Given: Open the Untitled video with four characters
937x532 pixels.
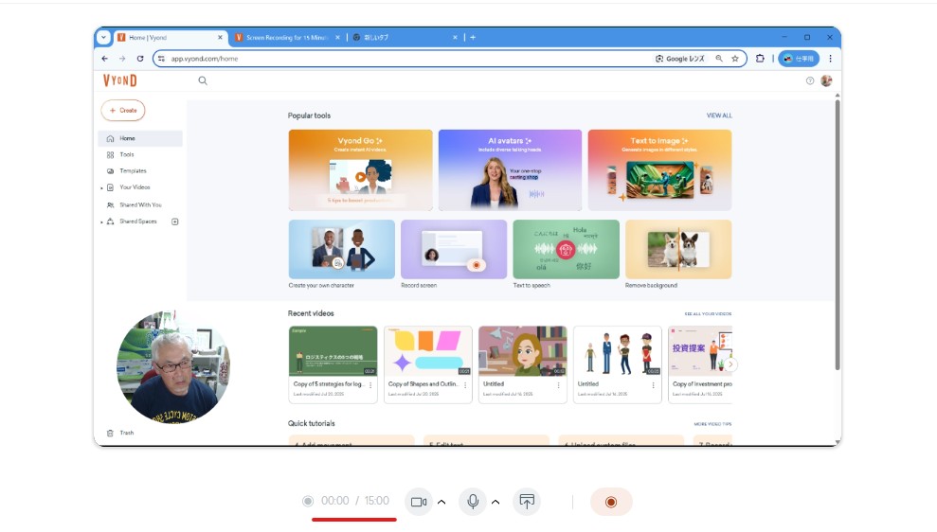Looking at the screenshot, I should (618, 364).
